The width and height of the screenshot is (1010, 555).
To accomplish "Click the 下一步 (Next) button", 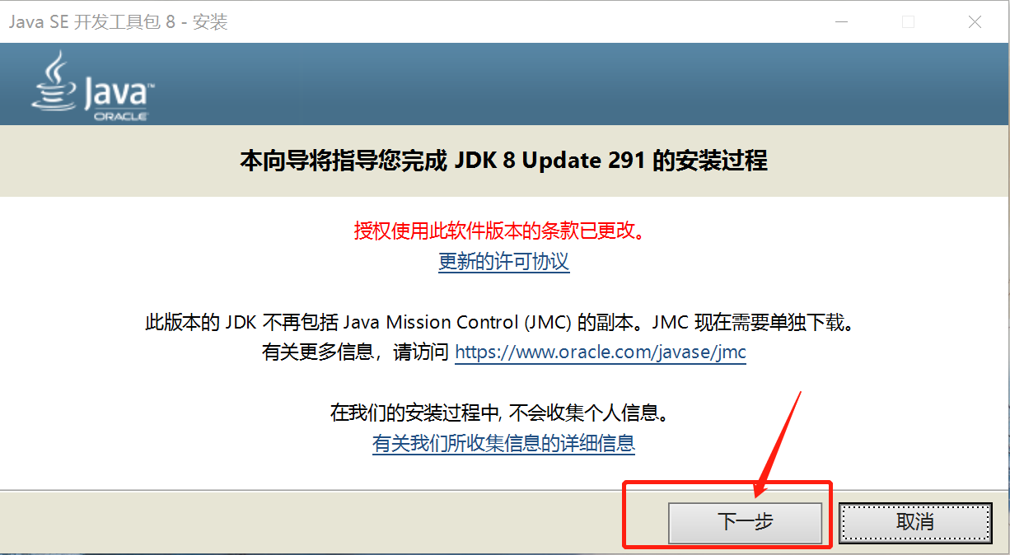I will (746, 523).
